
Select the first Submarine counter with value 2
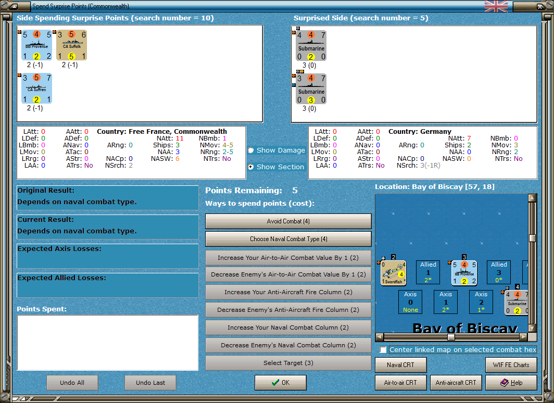[311, 46]
